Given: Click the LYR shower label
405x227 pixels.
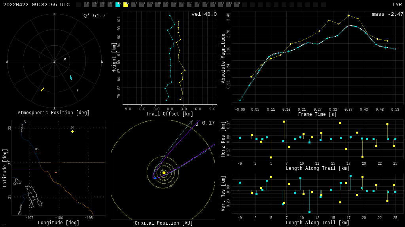Looking at the screenshot, I should [x=397, y=5].
